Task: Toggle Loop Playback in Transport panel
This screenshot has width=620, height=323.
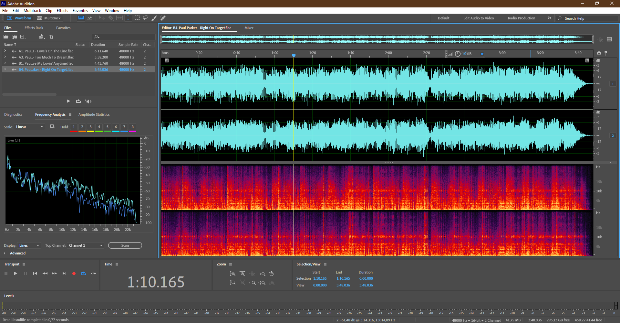Action: (84, 274)
